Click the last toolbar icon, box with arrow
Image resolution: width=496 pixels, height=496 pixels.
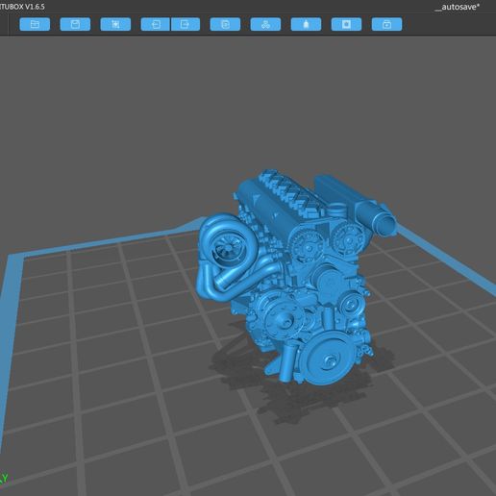[x=386, y=24]
